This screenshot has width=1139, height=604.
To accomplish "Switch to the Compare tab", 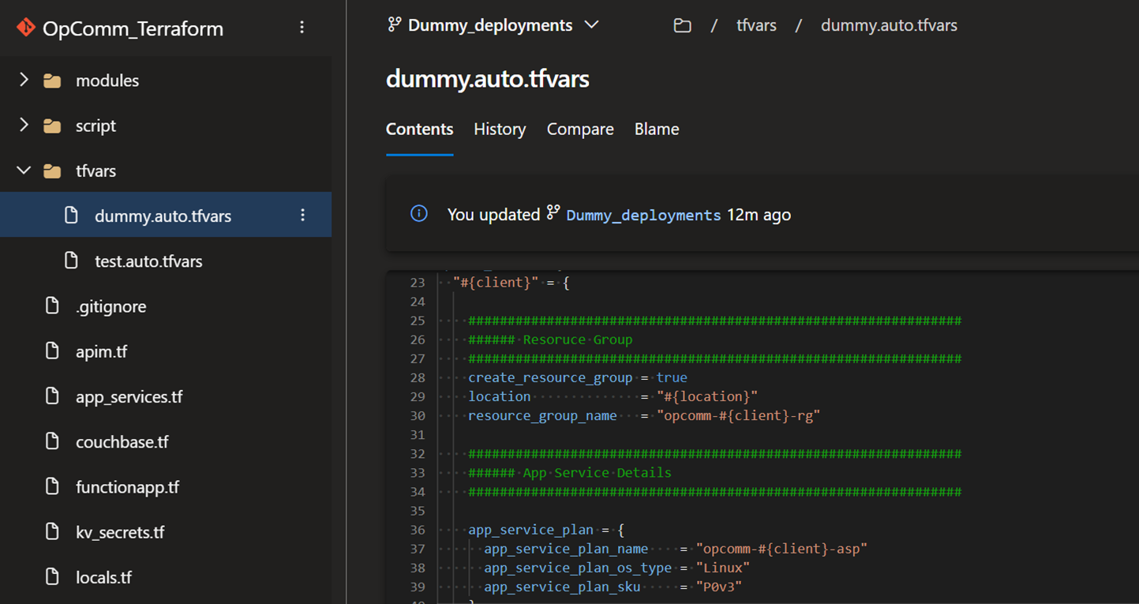I will [579, 129].
